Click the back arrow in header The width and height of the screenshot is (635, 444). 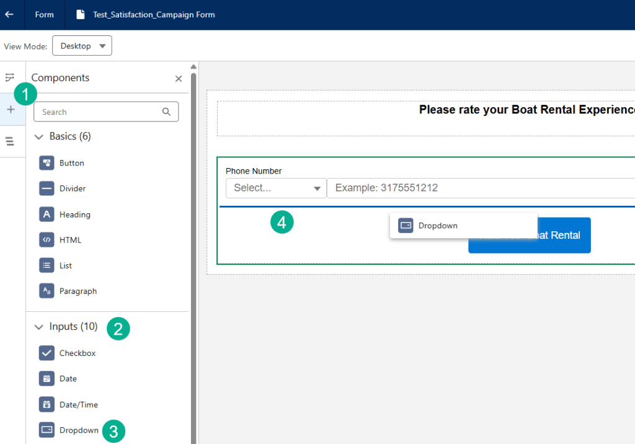click(9, 14)
